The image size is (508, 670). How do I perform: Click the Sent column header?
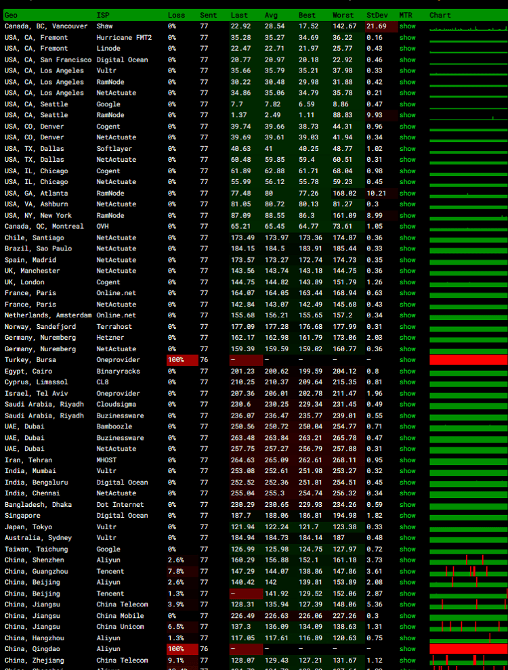coord(208,15)
